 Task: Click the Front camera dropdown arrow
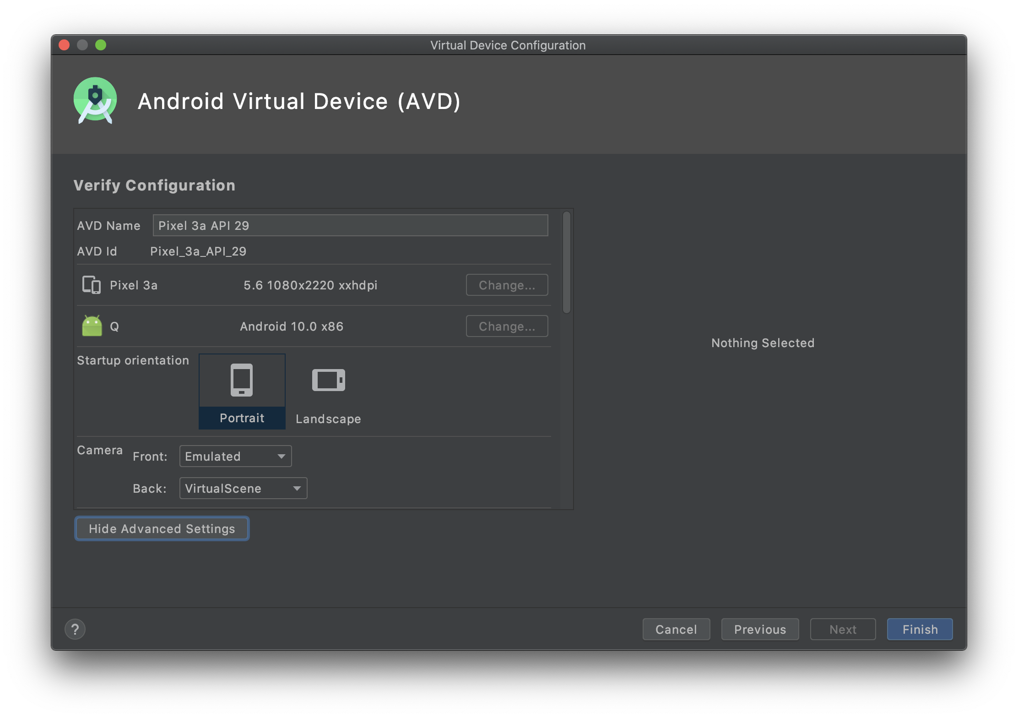282,456
